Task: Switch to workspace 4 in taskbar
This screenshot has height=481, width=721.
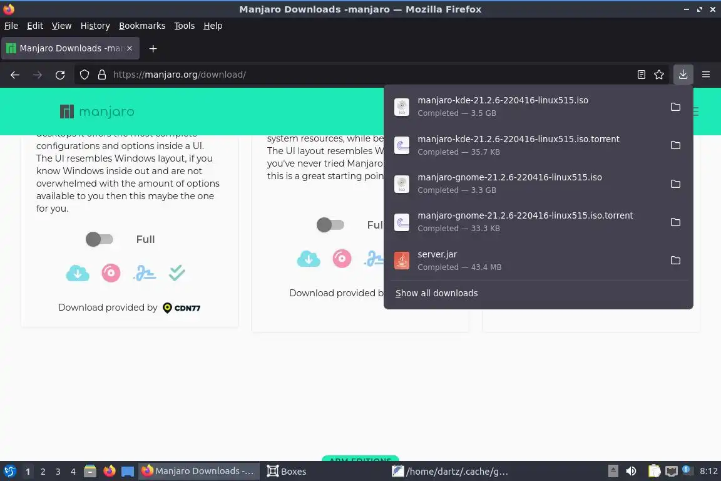Action: point(73,472)
